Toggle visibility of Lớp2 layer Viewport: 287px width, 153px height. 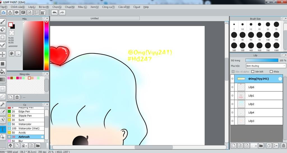click(232, 104)
